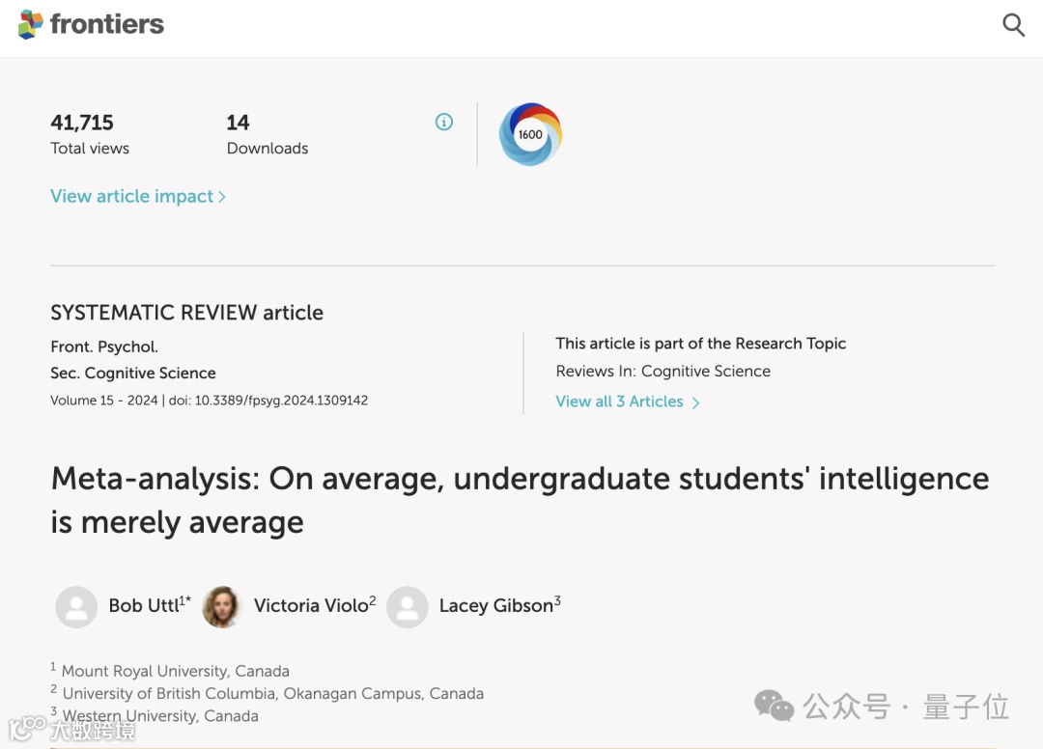The image size is (1043, 749).
Task: Open the search magnifier icon
Action: click(1013, 25)
